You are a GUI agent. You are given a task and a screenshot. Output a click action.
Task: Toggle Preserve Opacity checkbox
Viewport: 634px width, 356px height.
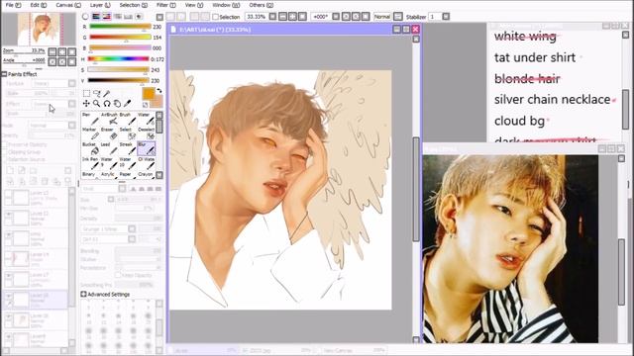[x=4, y=144]
